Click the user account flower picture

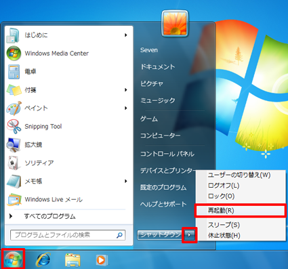tap(175, 24)
